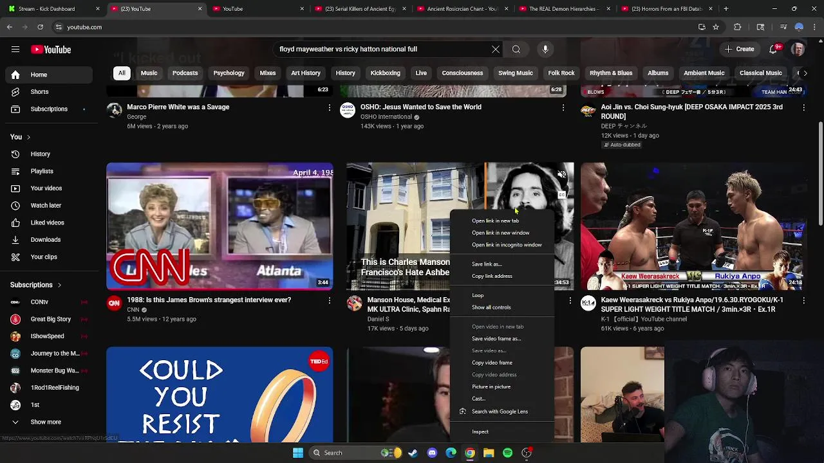
Task: Open the Chrome extensions puzzle icon
Action: [738, 27]
